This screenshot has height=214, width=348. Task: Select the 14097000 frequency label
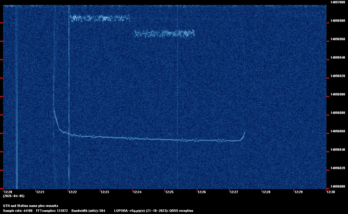[338, 2]
